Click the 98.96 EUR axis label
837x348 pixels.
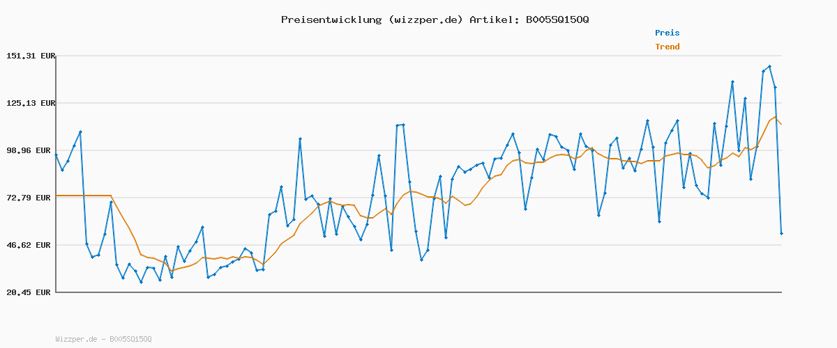click(x=31, y=150)
